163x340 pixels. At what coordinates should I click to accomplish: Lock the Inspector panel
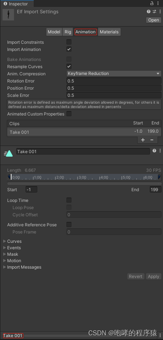pyautogui.click(x=152, y=4)
